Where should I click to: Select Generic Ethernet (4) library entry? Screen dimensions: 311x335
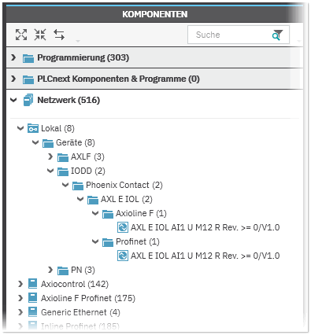[x=80, y=312]
